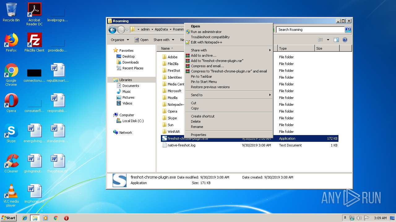
Task: Open media player taskbar icon
Action: tap(45, 218)
